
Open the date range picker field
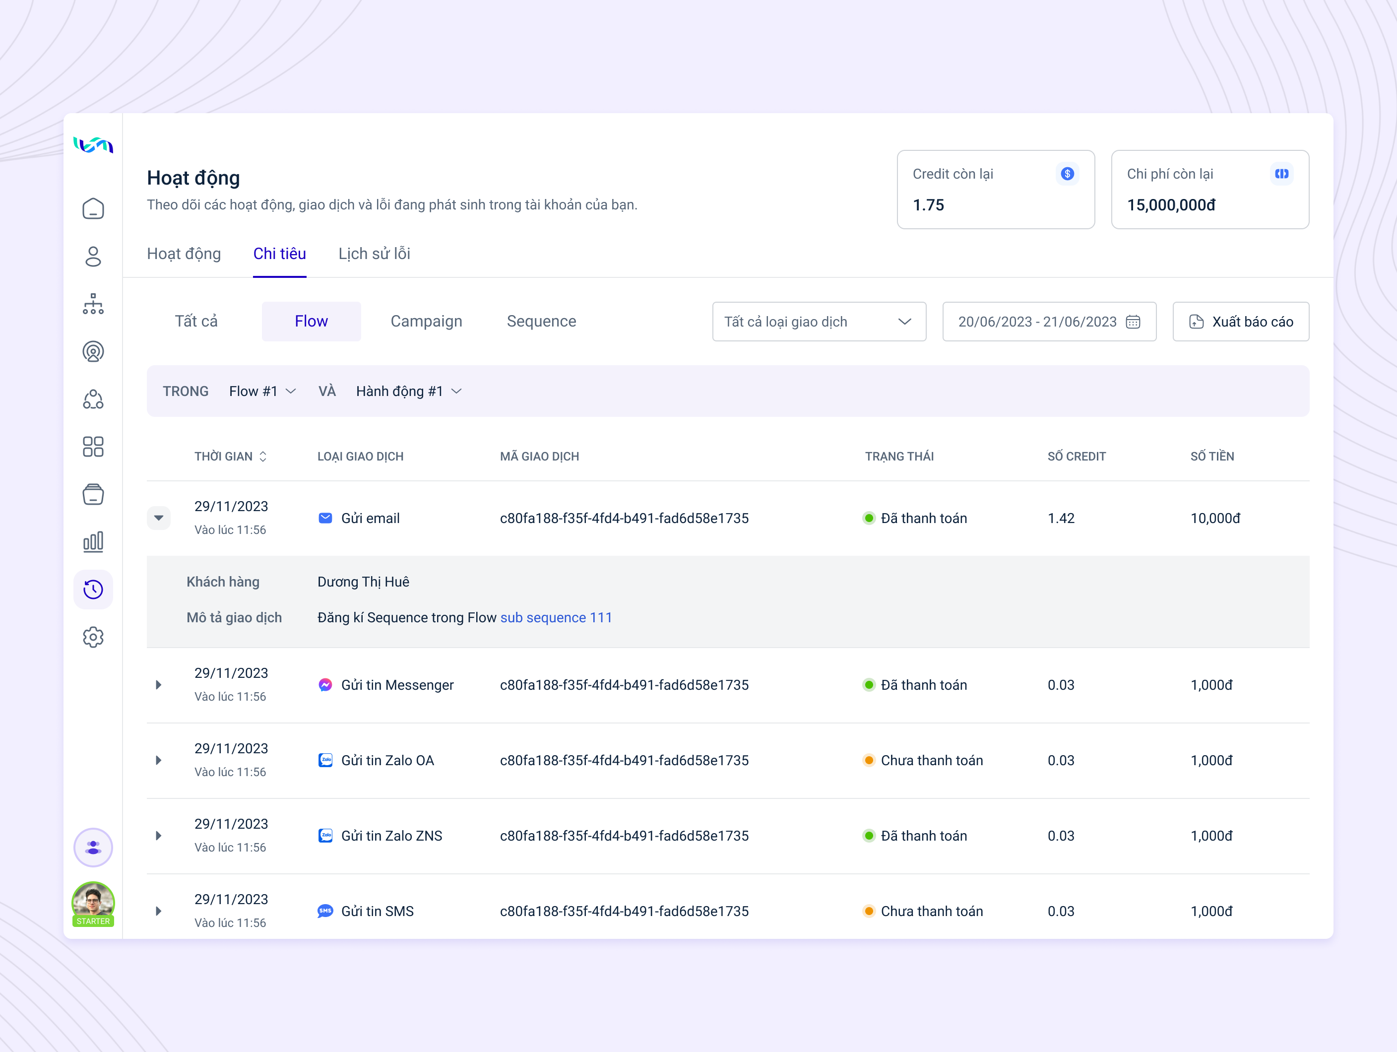1048,321
